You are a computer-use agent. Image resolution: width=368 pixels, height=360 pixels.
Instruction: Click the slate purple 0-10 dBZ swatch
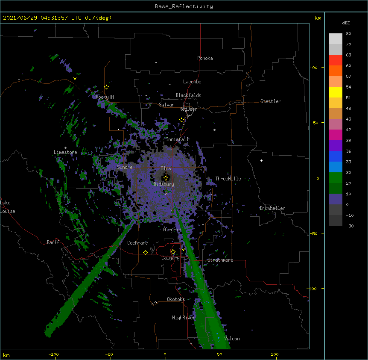tap(336, 199)
